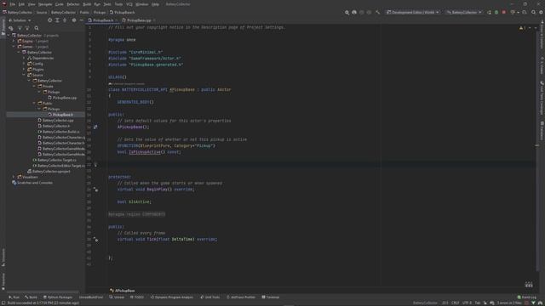Expand the Visualizers node

tap(14, 177)
